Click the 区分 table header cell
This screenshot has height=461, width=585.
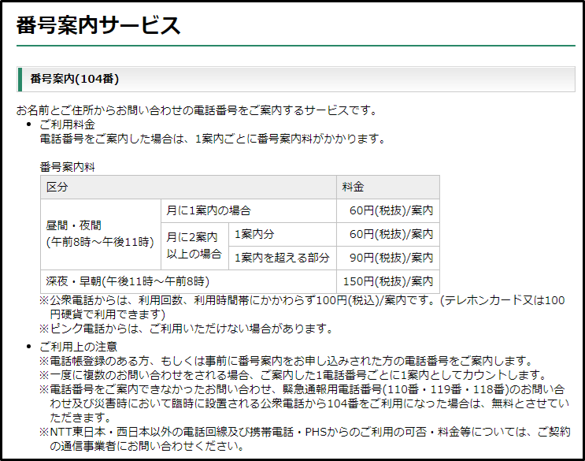pos(188,187)
